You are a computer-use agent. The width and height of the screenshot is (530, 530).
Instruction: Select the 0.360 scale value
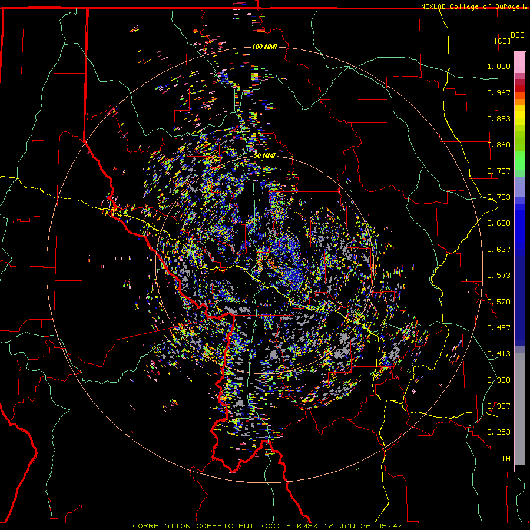pyautogui.click(x=499, y=380)
